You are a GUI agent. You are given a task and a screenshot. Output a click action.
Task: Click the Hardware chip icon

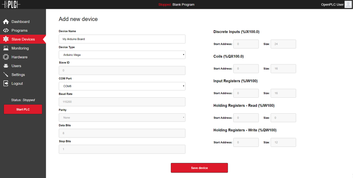(x=6, y=57)
